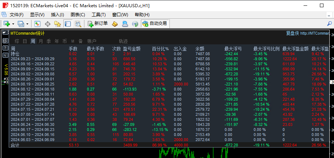Click the 移 move panel icon

point(5,41)
